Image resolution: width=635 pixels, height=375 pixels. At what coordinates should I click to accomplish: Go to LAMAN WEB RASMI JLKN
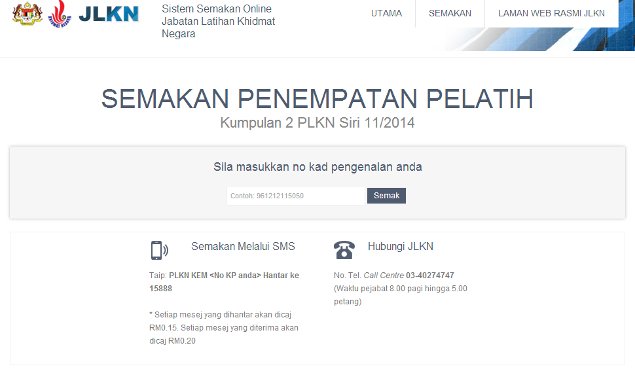pyautogui.click(x=552, y=13)
